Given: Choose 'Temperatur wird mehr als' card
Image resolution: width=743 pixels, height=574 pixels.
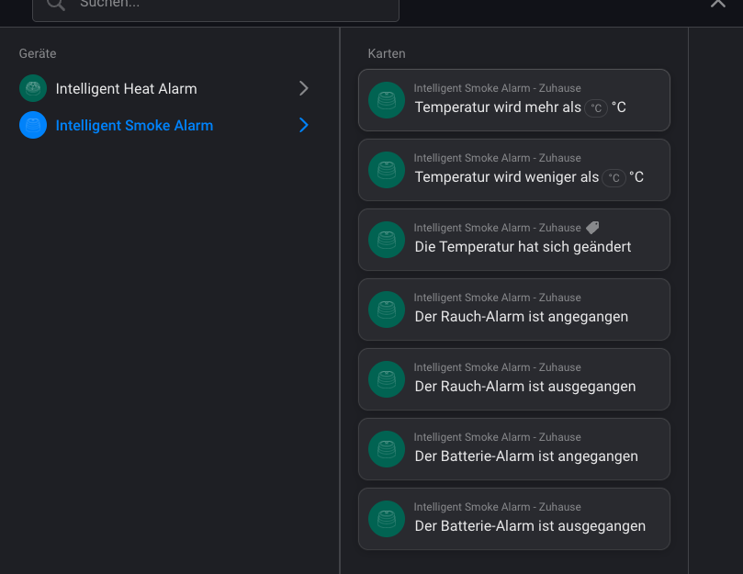Looking at the screenshot, I should pos(514,100).
